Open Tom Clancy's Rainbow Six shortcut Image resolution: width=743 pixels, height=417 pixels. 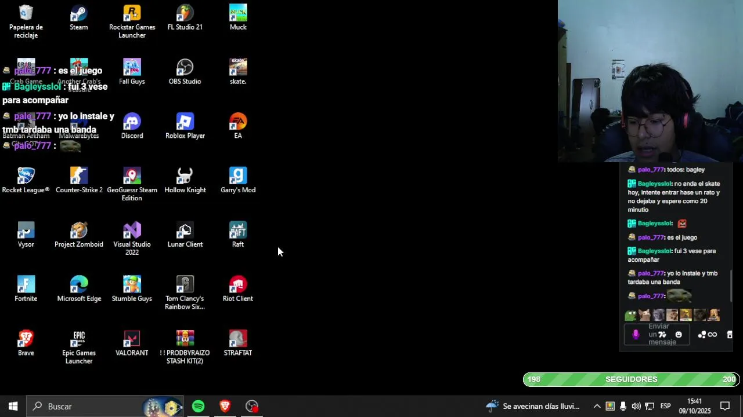click(185, 293)
